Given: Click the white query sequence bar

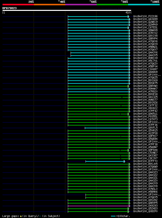Looking at the screenshot, I should tap(67, 10).
